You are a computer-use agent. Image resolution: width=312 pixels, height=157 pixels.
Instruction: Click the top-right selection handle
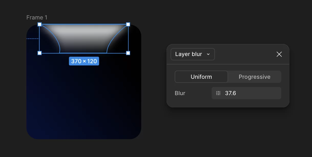[x=128, y=24]
